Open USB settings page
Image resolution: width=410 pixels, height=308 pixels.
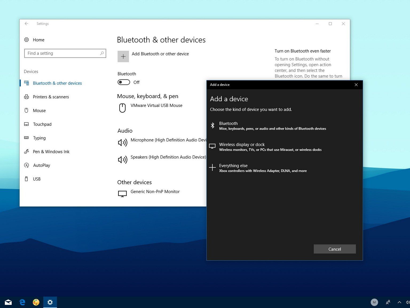click(37, 179)
